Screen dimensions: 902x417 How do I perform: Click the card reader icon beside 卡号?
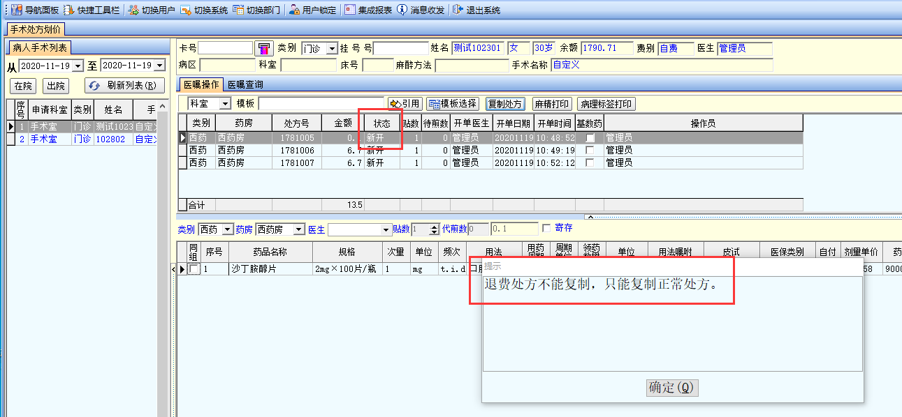click(x=263, y=48)
